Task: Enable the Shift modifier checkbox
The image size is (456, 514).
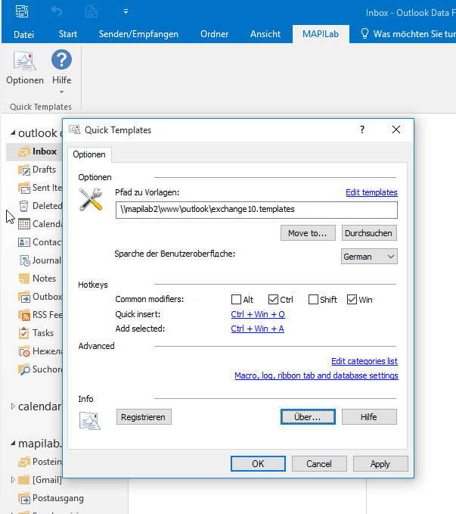Action: pyautogui.click(x=313, y=300)
